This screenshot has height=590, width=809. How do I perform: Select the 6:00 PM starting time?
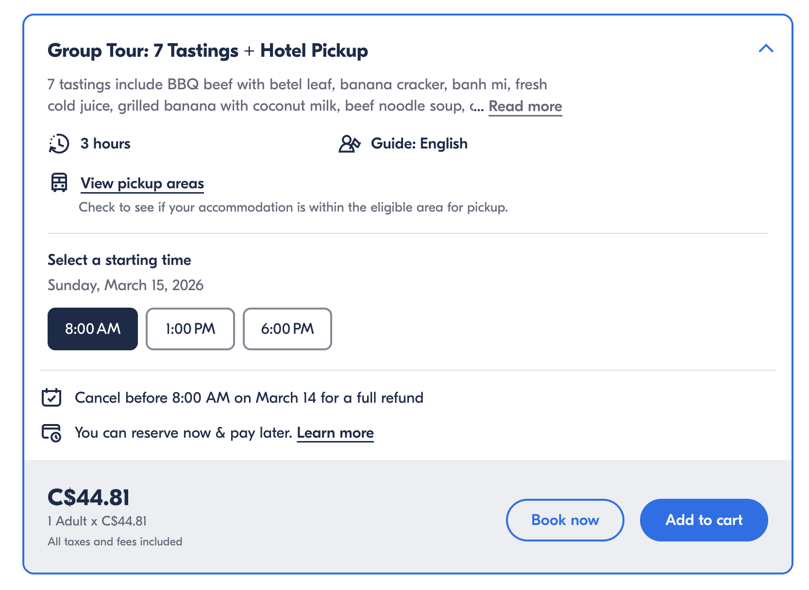pos(287,329)
